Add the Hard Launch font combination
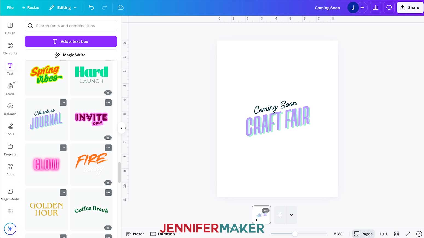The width and height of the screenshot is (424, 238). pos(91,75)
